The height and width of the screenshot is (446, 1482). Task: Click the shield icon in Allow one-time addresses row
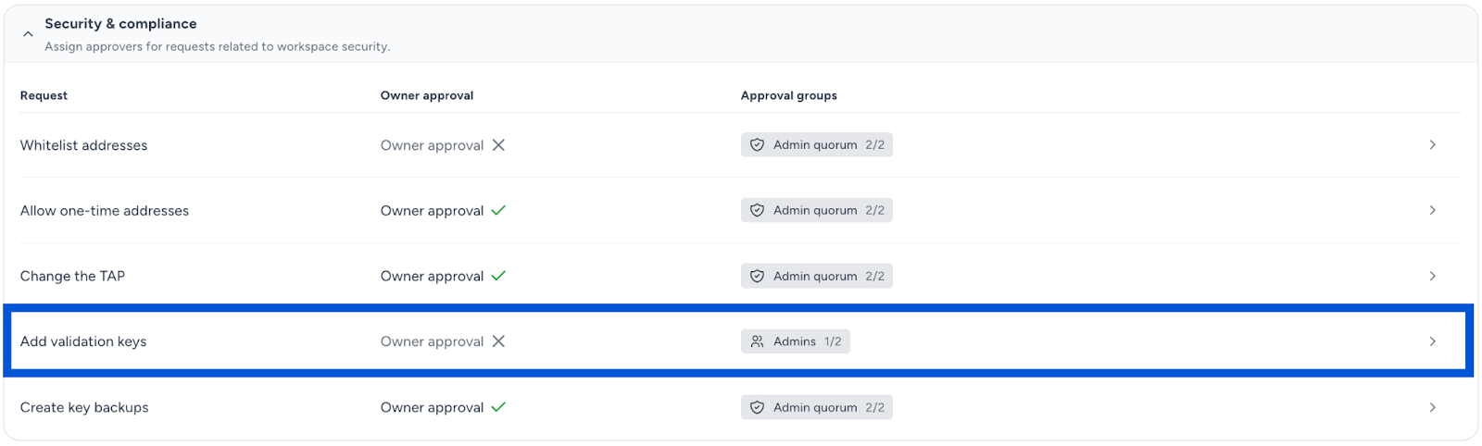pyautogui.click(x=757, y=211)
